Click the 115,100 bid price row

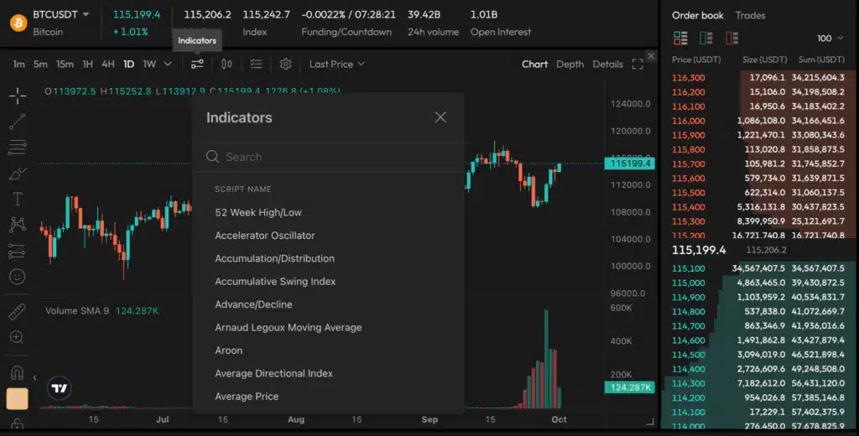tap(758, 268)
